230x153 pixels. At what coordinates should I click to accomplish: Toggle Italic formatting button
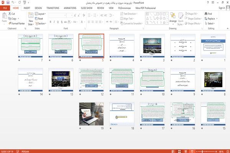(x=54, y=22)
